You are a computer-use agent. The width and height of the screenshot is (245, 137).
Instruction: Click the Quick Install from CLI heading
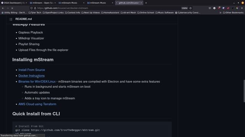pos(36,114)
